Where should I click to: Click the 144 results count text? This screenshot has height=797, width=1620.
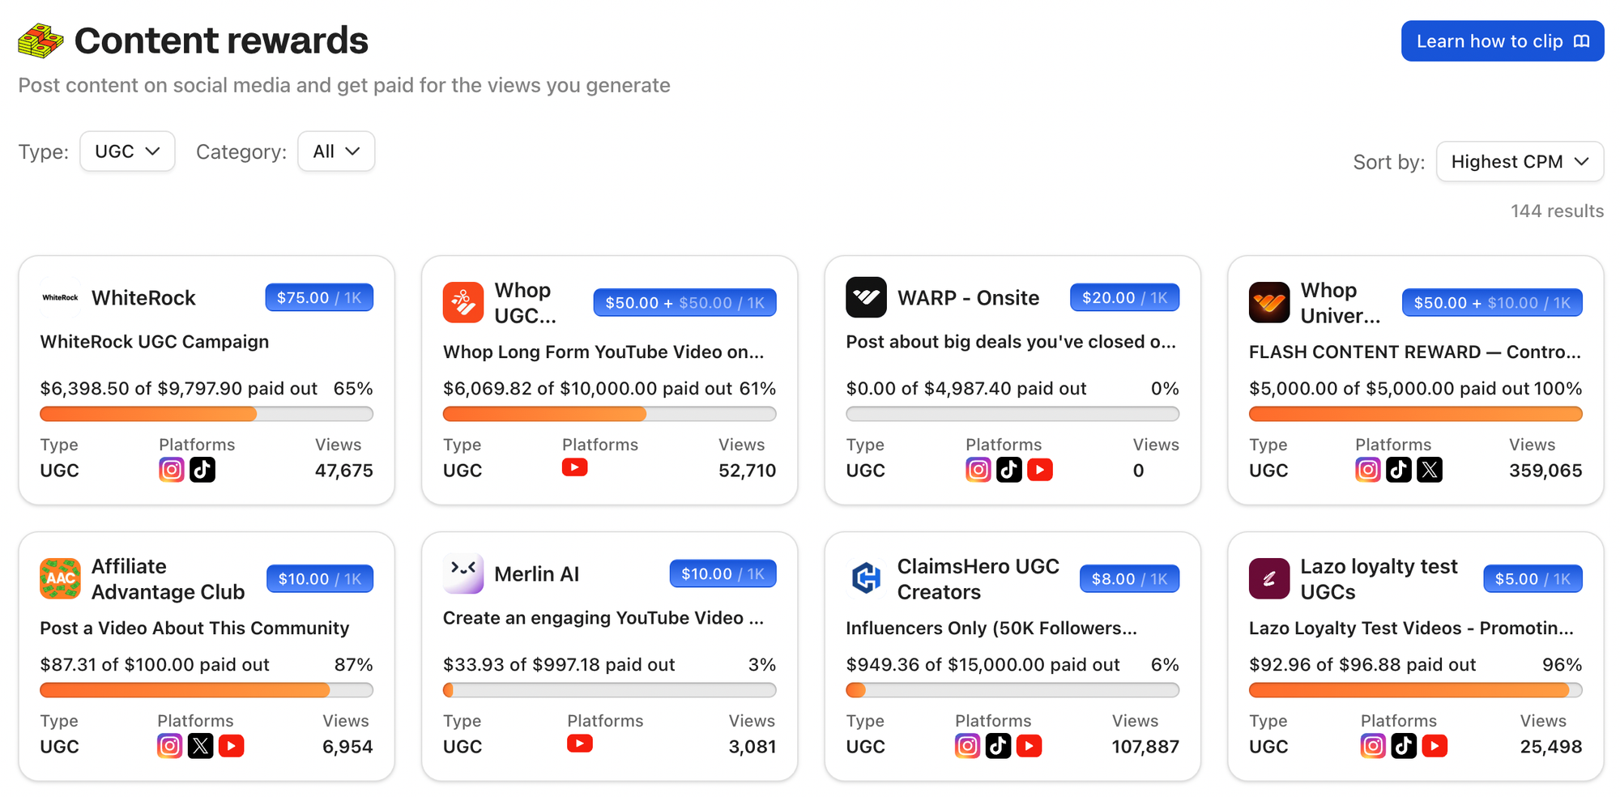(x=1557, y=211)
